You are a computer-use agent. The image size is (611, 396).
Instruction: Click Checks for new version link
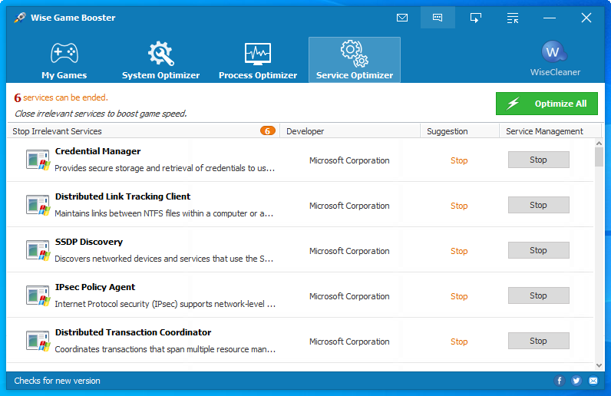pos(58,381)
